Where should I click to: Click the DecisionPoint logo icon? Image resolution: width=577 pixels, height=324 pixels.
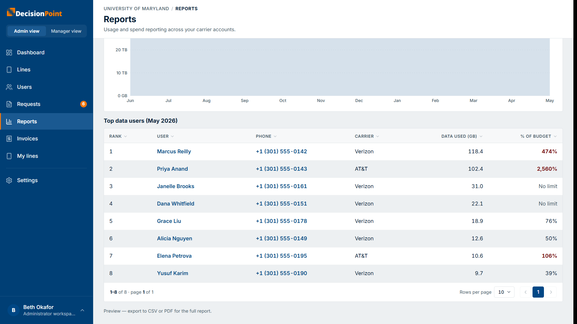[x=11, y=12]
